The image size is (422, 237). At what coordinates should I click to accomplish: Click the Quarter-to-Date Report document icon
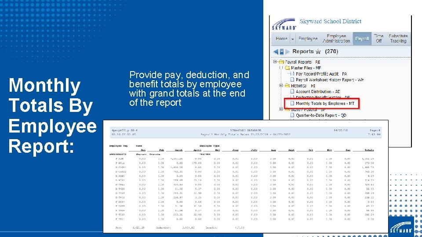(x=292, y=115)
